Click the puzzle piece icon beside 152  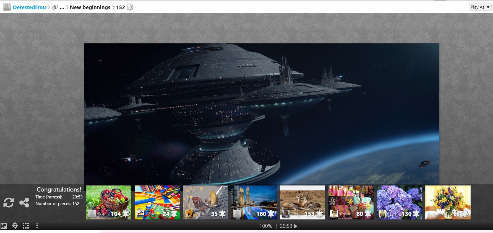(130, 7)
